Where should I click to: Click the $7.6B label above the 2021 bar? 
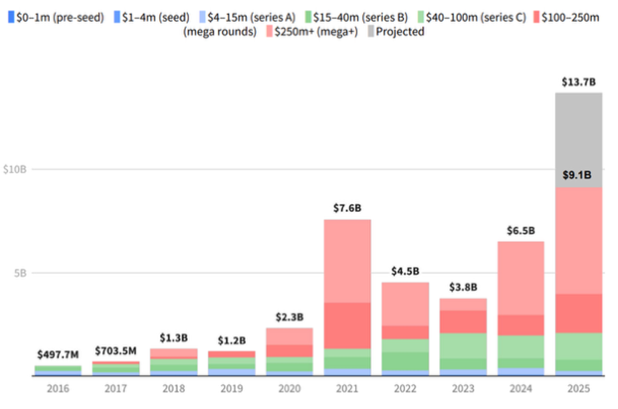pos(347,208)
